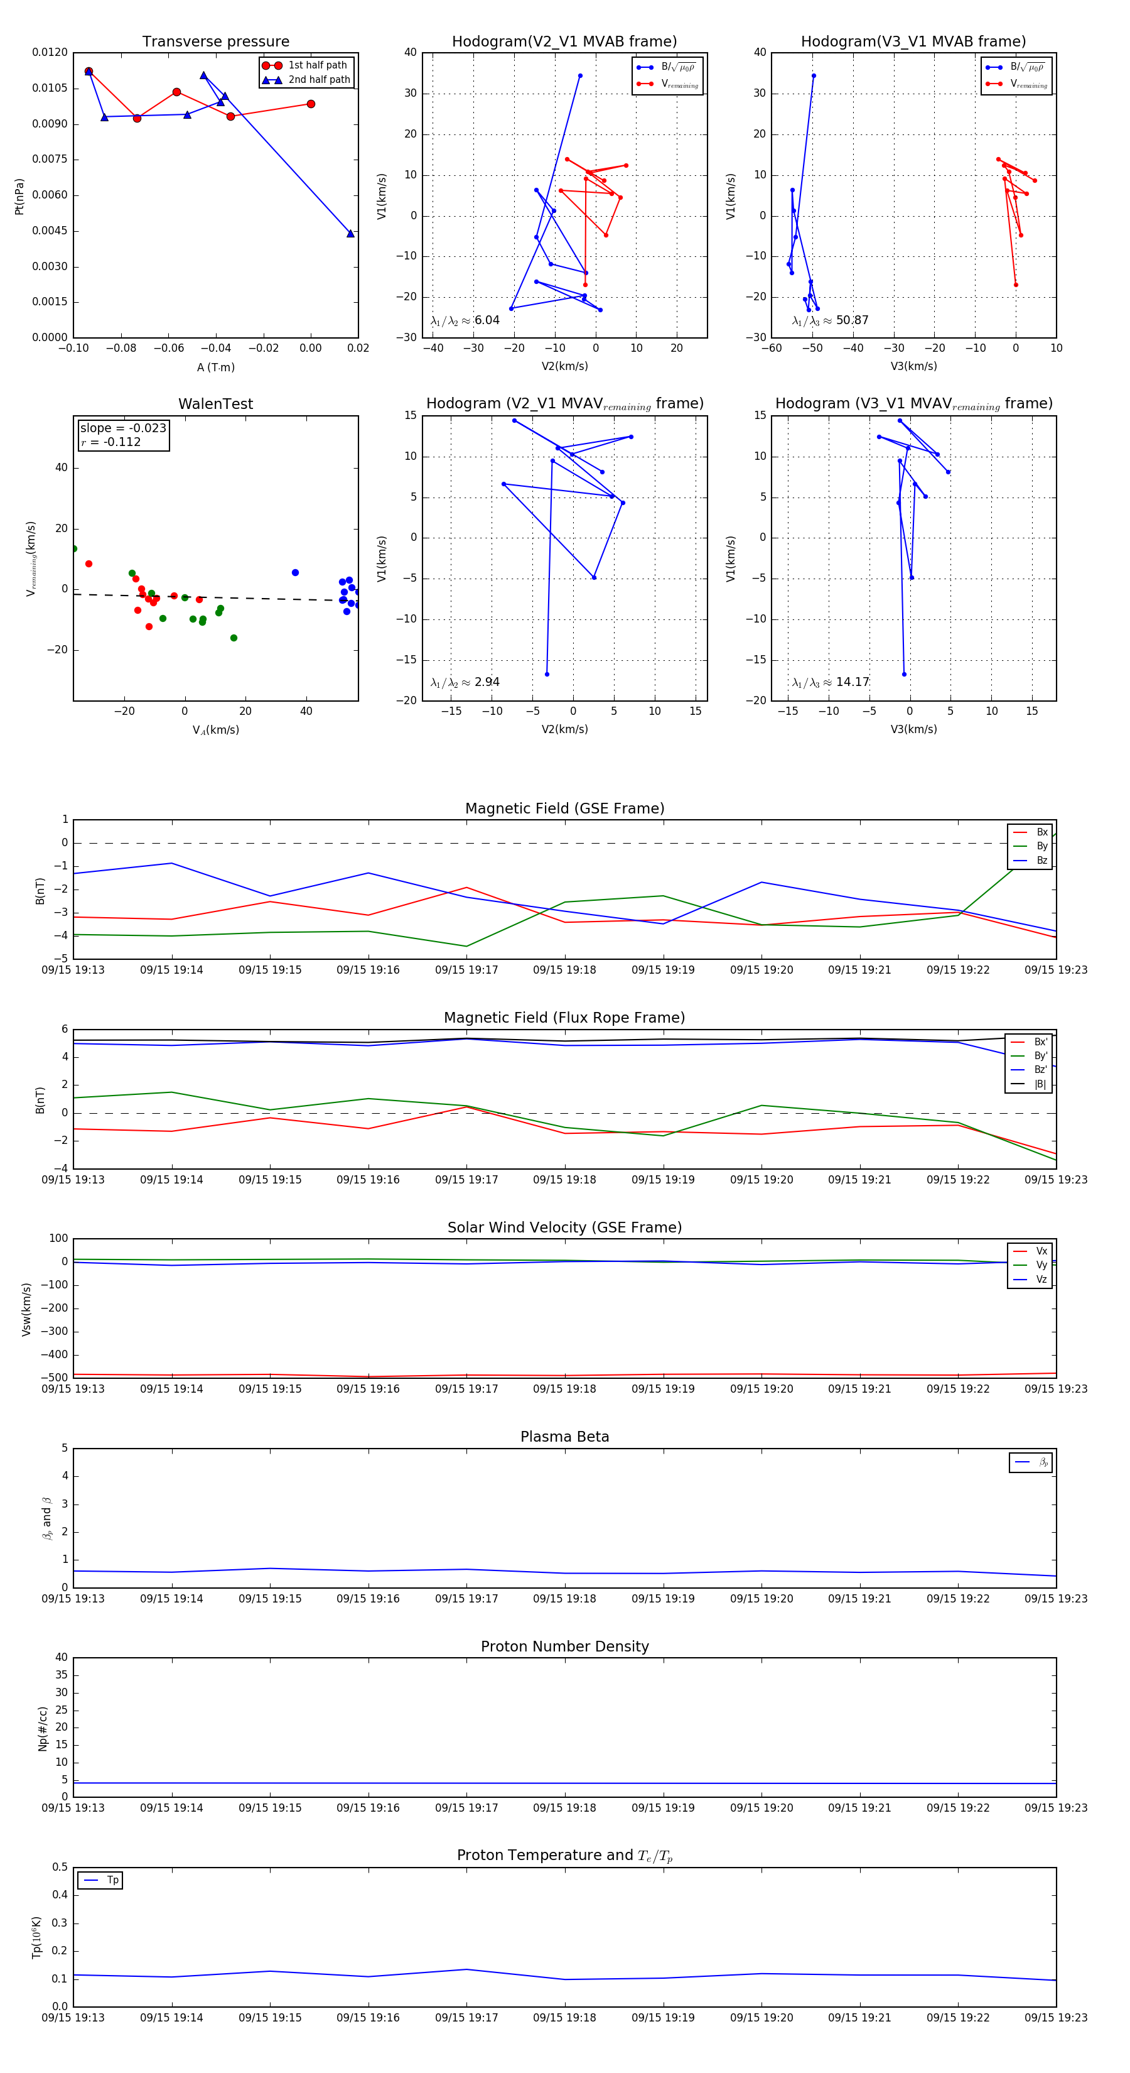This screenshot has width=1130, height=2073.
Task: Click the "Plasma Beta" plot title
Action: (x=564, y=1437)
